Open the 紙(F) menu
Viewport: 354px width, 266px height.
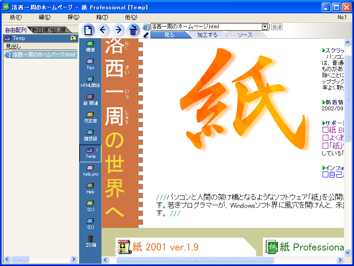(x=16, y=17)
